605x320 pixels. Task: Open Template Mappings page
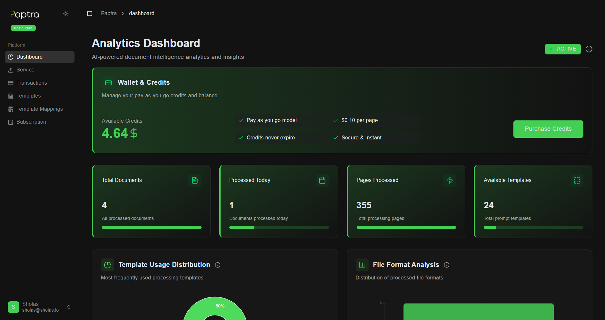click(x=40, y=109)
